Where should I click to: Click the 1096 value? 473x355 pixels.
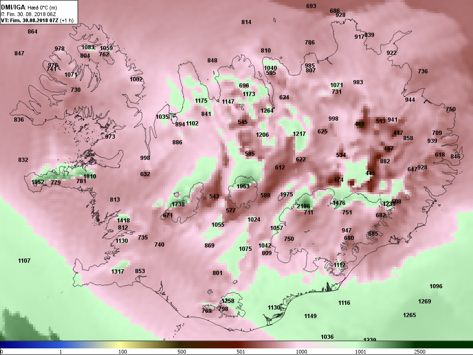(x=436, y=286)
